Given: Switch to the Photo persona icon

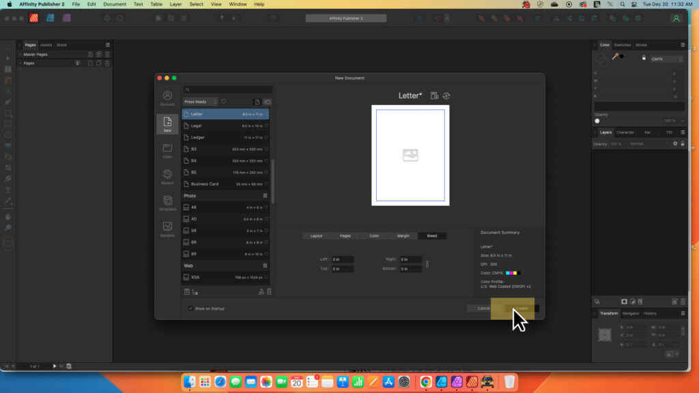Looking at the screenshot, I should [66, 18].
